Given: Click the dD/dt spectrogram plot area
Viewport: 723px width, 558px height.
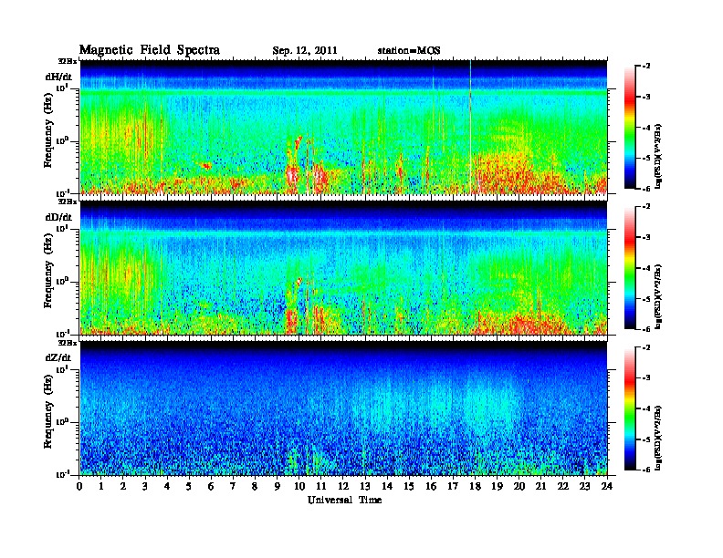Looking at the screenshot, I should click(343, 268).
